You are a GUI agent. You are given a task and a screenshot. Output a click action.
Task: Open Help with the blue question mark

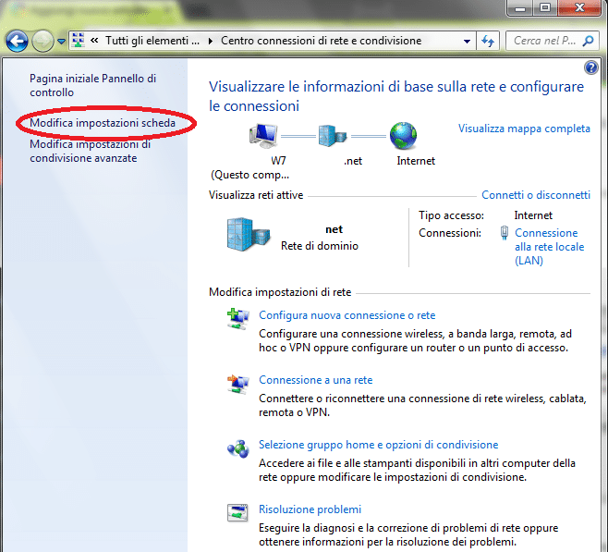pos(591,67)
